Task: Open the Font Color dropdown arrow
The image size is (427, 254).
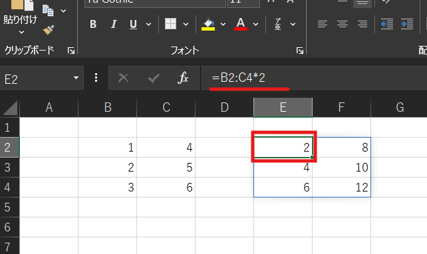Action: coord(255,24)
